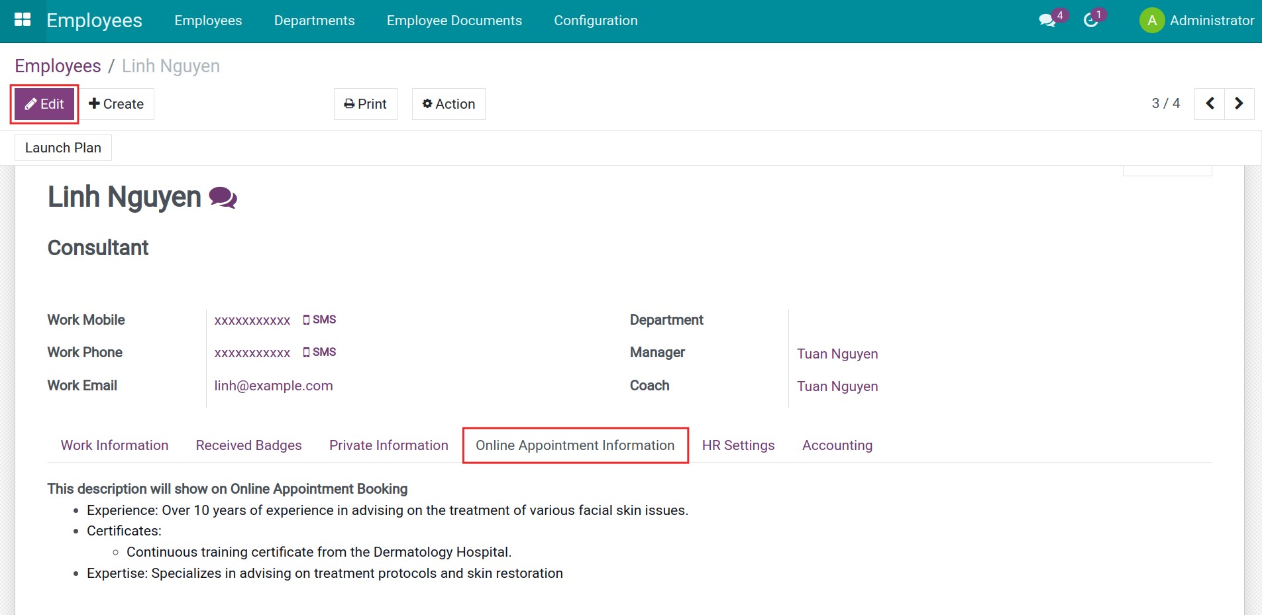Open the messages icon showing 4 notifications

click(x=1047, y=19)
